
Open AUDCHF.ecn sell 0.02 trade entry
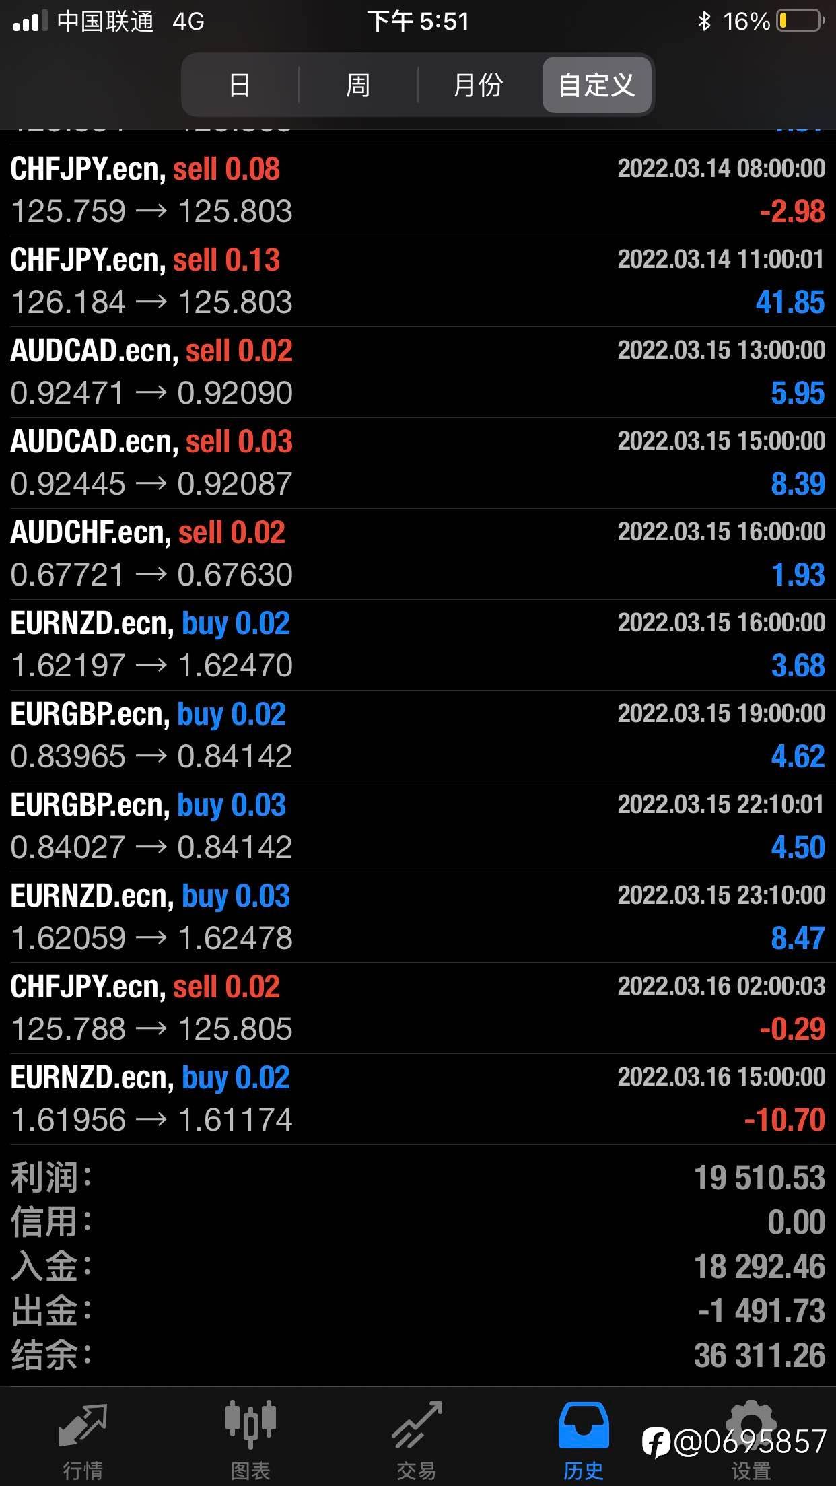tap(418, 554)
